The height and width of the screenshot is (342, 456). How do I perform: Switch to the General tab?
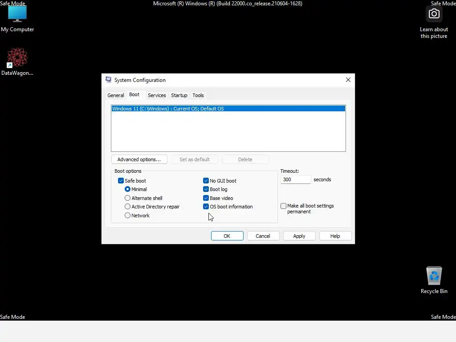pyautogui.click(x=115, y=95)
